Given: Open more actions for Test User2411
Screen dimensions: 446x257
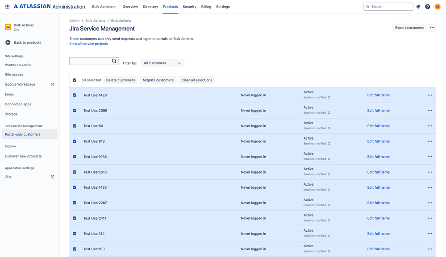Looking at the screenshot, I should click(x=430, y=218).
